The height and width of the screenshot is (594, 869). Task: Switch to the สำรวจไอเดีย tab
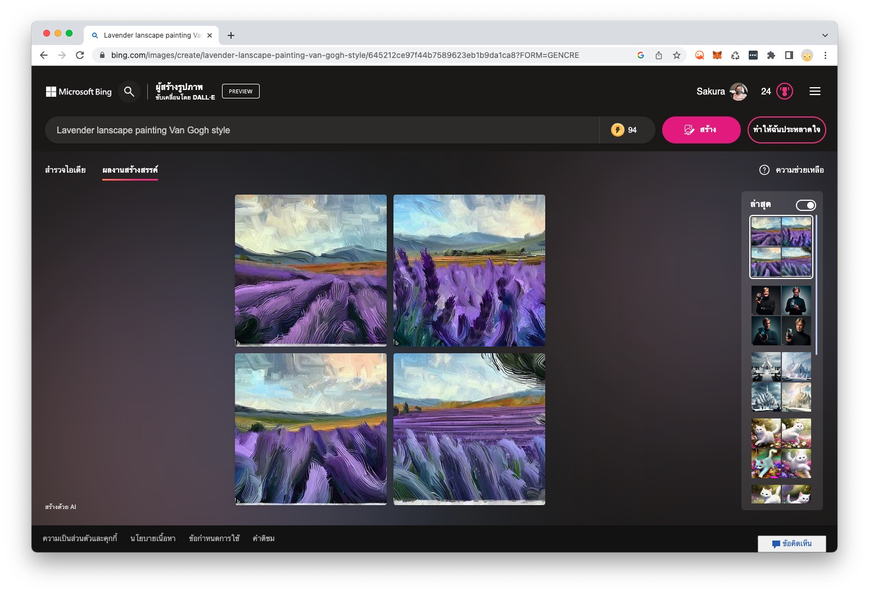click(x=65, y=170)
